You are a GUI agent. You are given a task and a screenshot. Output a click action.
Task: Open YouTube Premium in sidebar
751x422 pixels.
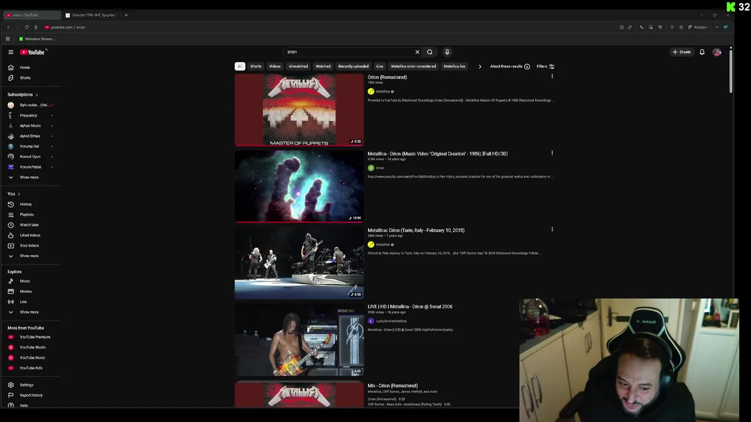35,337
